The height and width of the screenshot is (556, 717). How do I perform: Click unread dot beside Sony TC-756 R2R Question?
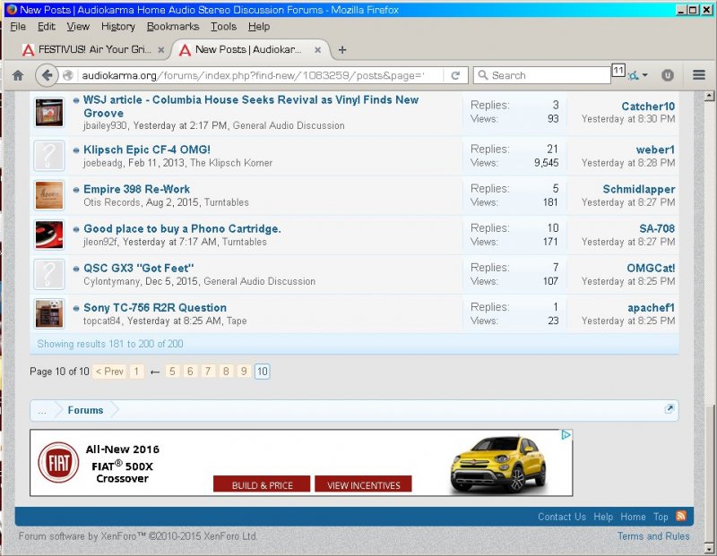pyautogui.click(x=76, y=308)
